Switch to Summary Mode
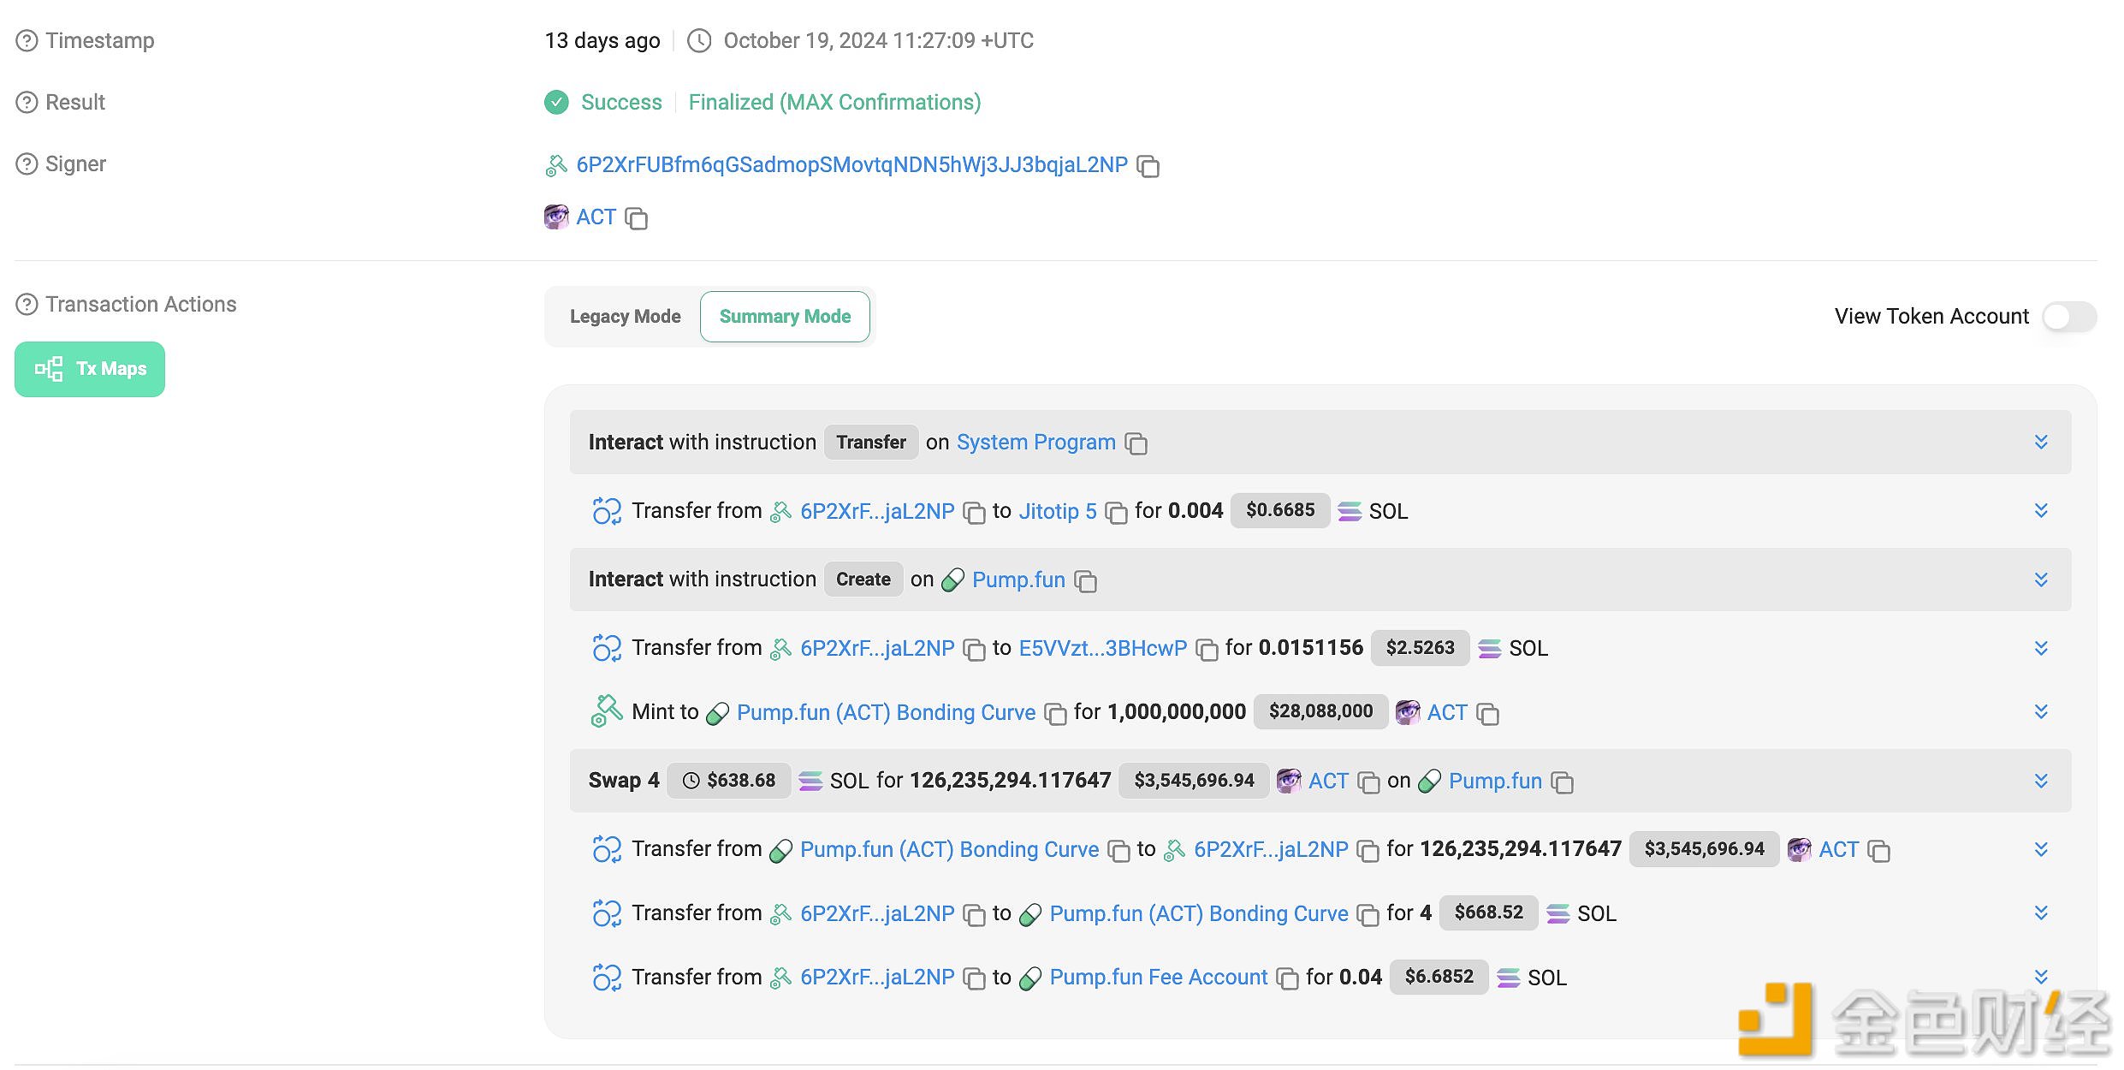Viewport: 2124px width, 1070px height. pos(785,317)
